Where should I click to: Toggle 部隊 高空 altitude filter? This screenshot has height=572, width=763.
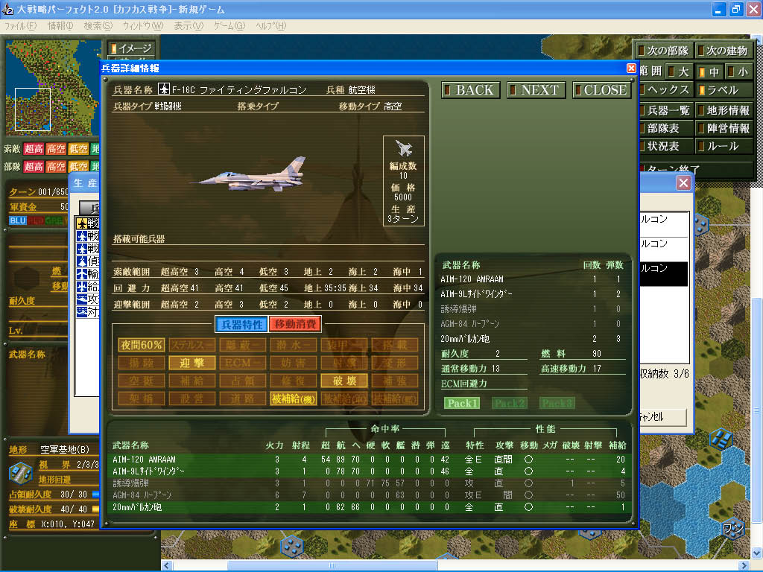(x=55, y=167)
